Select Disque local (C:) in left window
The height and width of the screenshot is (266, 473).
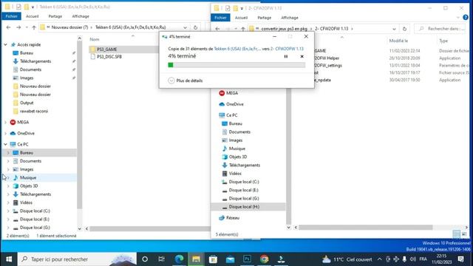(35, 211)
